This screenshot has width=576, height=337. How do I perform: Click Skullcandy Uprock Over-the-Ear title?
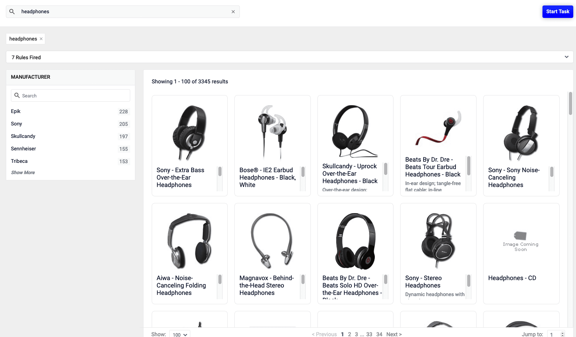pyautogui.click(x=350, y=174)
